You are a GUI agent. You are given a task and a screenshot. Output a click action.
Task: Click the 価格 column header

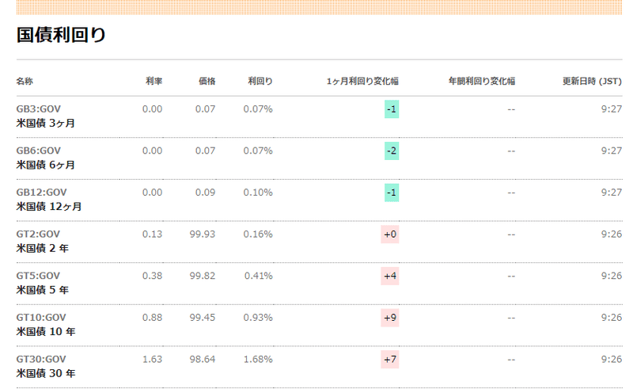click(207, 81)
